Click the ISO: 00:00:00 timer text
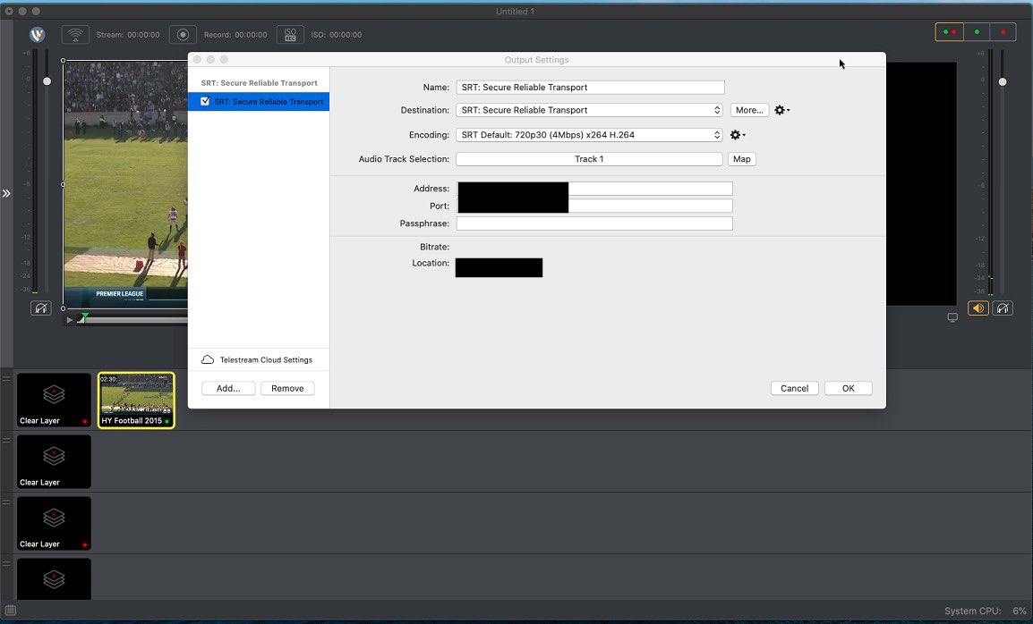 (x=336, y=35)
